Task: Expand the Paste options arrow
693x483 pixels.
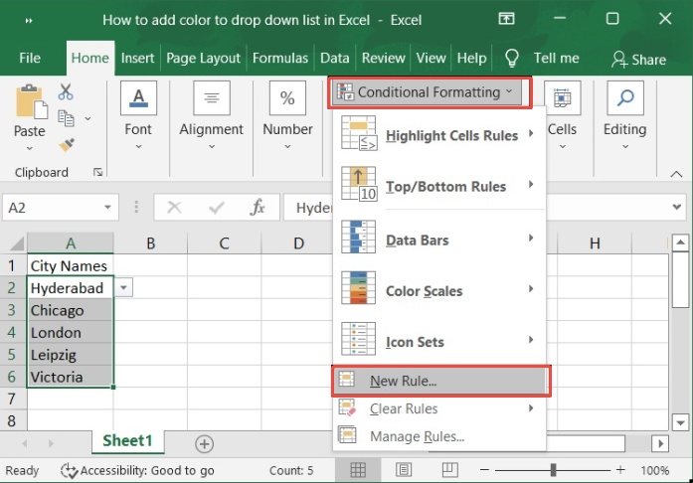Action: point(30,148)
